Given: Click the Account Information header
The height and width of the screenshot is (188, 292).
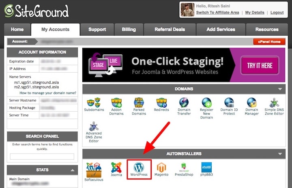Looking at the screenshot, I should [42, 52].
